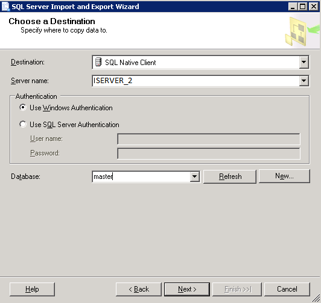Click the resize grip at the window corner

(316, 298)
